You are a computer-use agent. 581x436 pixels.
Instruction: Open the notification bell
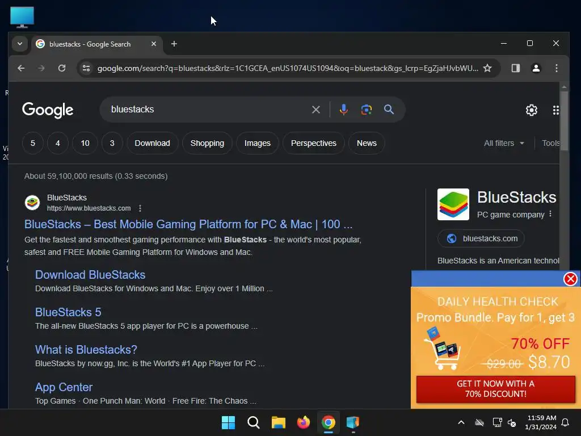point(565,422)
